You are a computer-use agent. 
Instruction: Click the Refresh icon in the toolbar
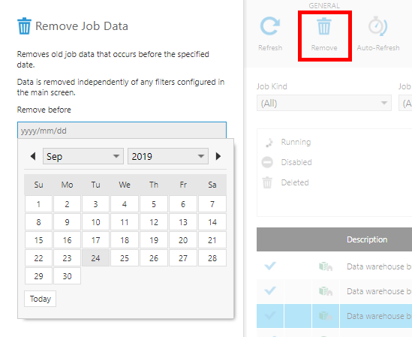pyautogui.click(x=270, y=26)
